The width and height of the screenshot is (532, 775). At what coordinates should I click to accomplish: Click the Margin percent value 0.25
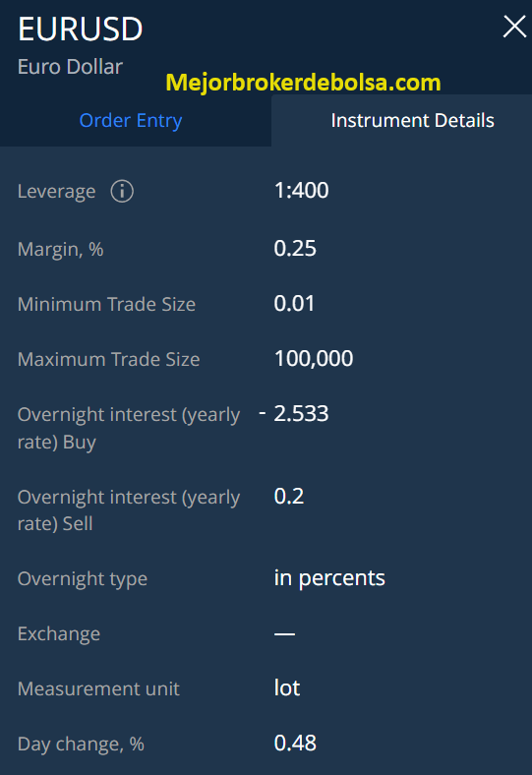pyautogui.click(x=295, y=248)
